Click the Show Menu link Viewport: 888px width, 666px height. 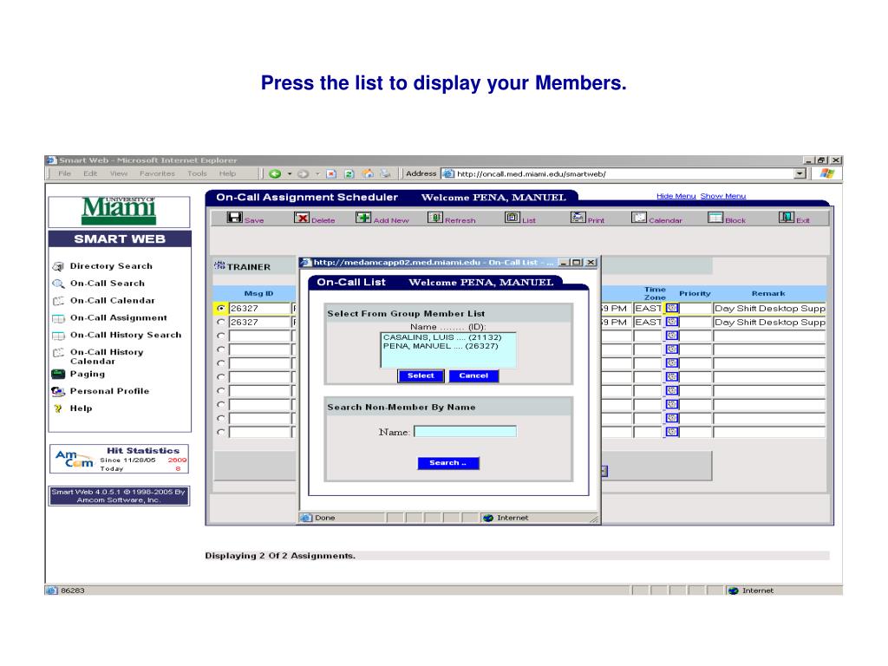click(x=723, y=196)
